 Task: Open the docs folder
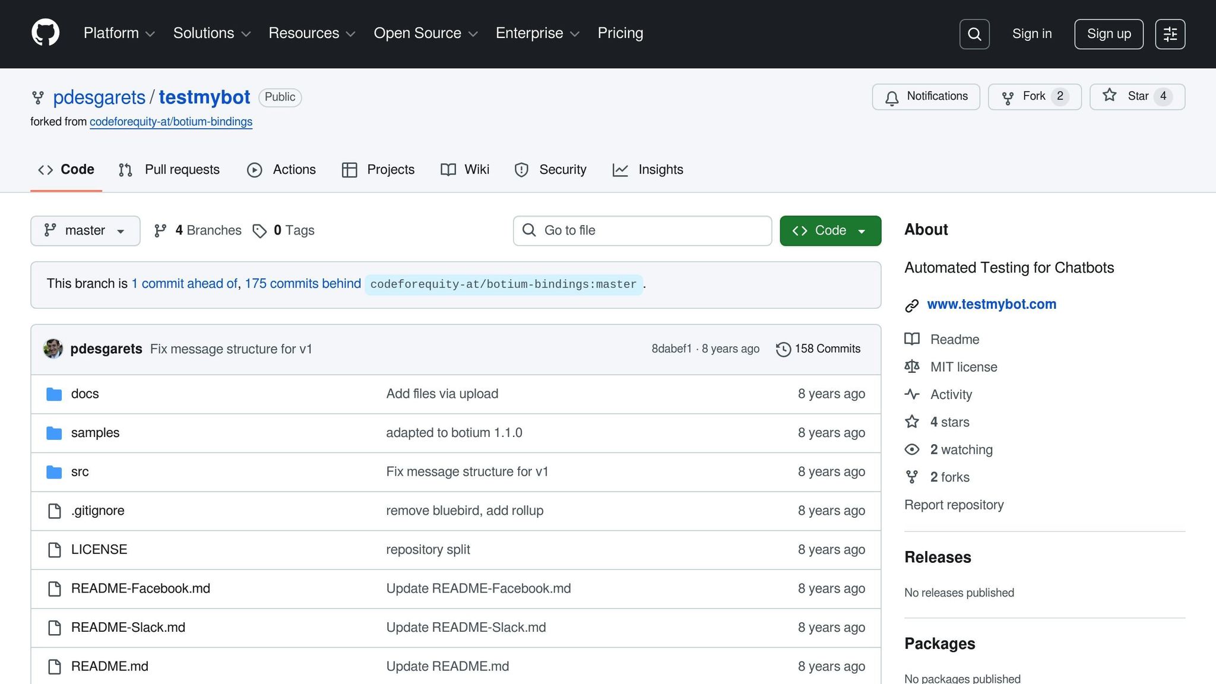[x=85, y=394]
